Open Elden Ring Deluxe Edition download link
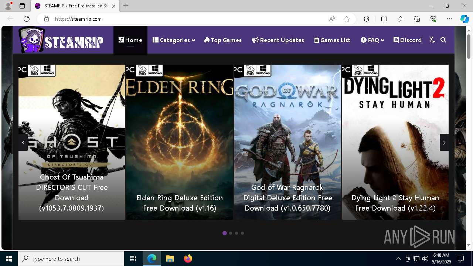473x266 pixels. pos(180,203)
